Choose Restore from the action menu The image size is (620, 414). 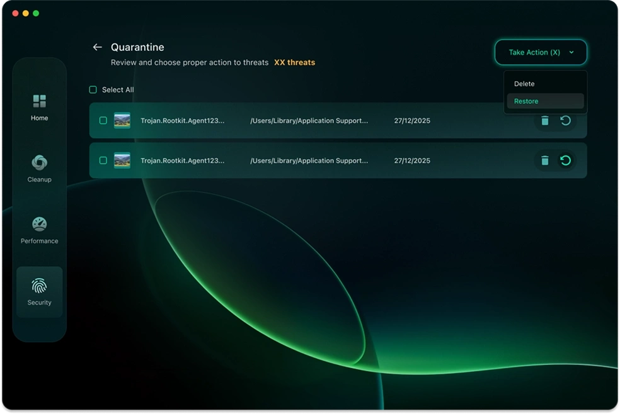click(x=545, y=101)
